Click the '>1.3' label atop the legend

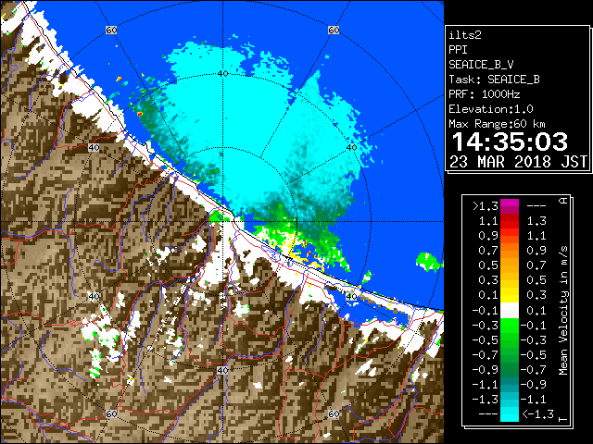pyautogui.click(x=485, y=206)
